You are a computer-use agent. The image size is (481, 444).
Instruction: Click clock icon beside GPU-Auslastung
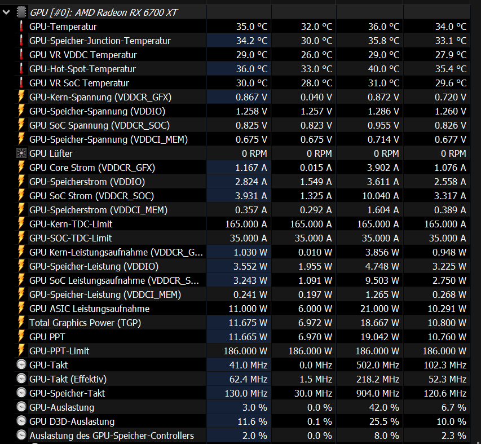point(21,407)
